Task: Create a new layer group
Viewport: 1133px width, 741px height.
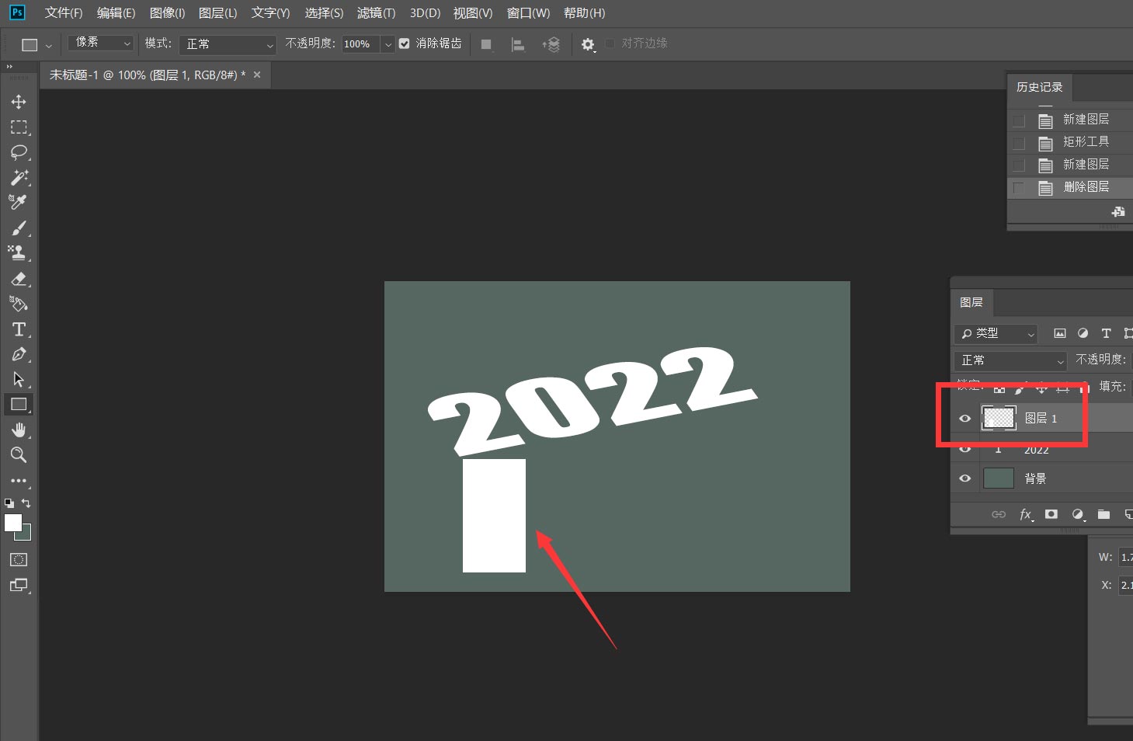Action: tap(1103, 514)
